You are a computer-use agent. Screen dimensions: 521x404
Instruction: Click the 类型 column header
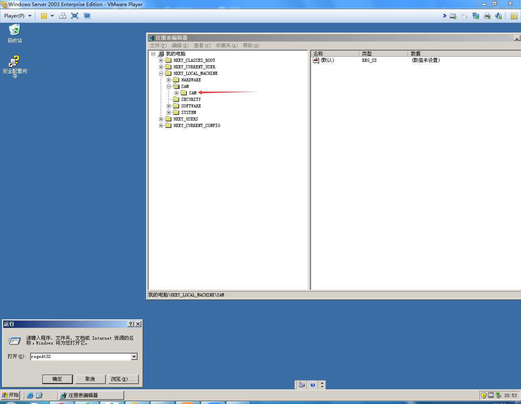[x=384, y=53]
